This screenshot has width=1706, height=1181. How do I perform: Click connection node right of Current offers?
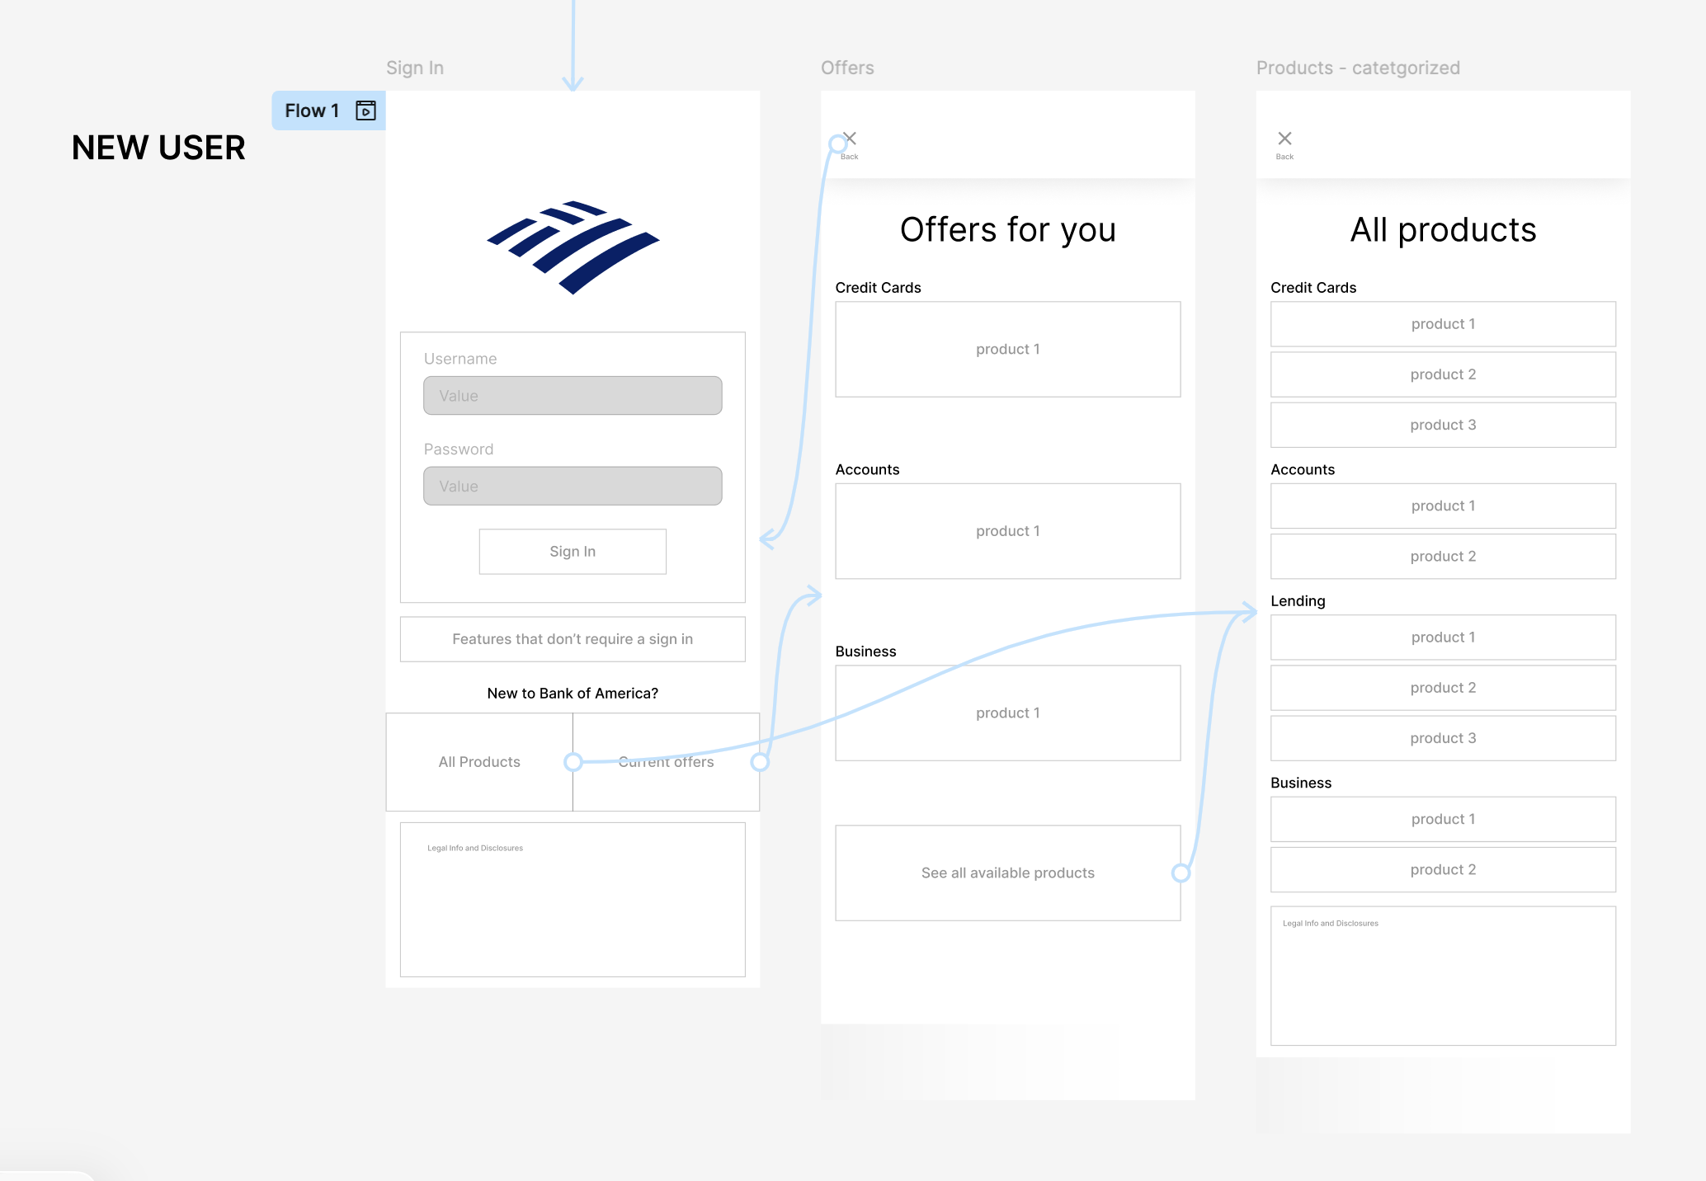coord(760,762)
